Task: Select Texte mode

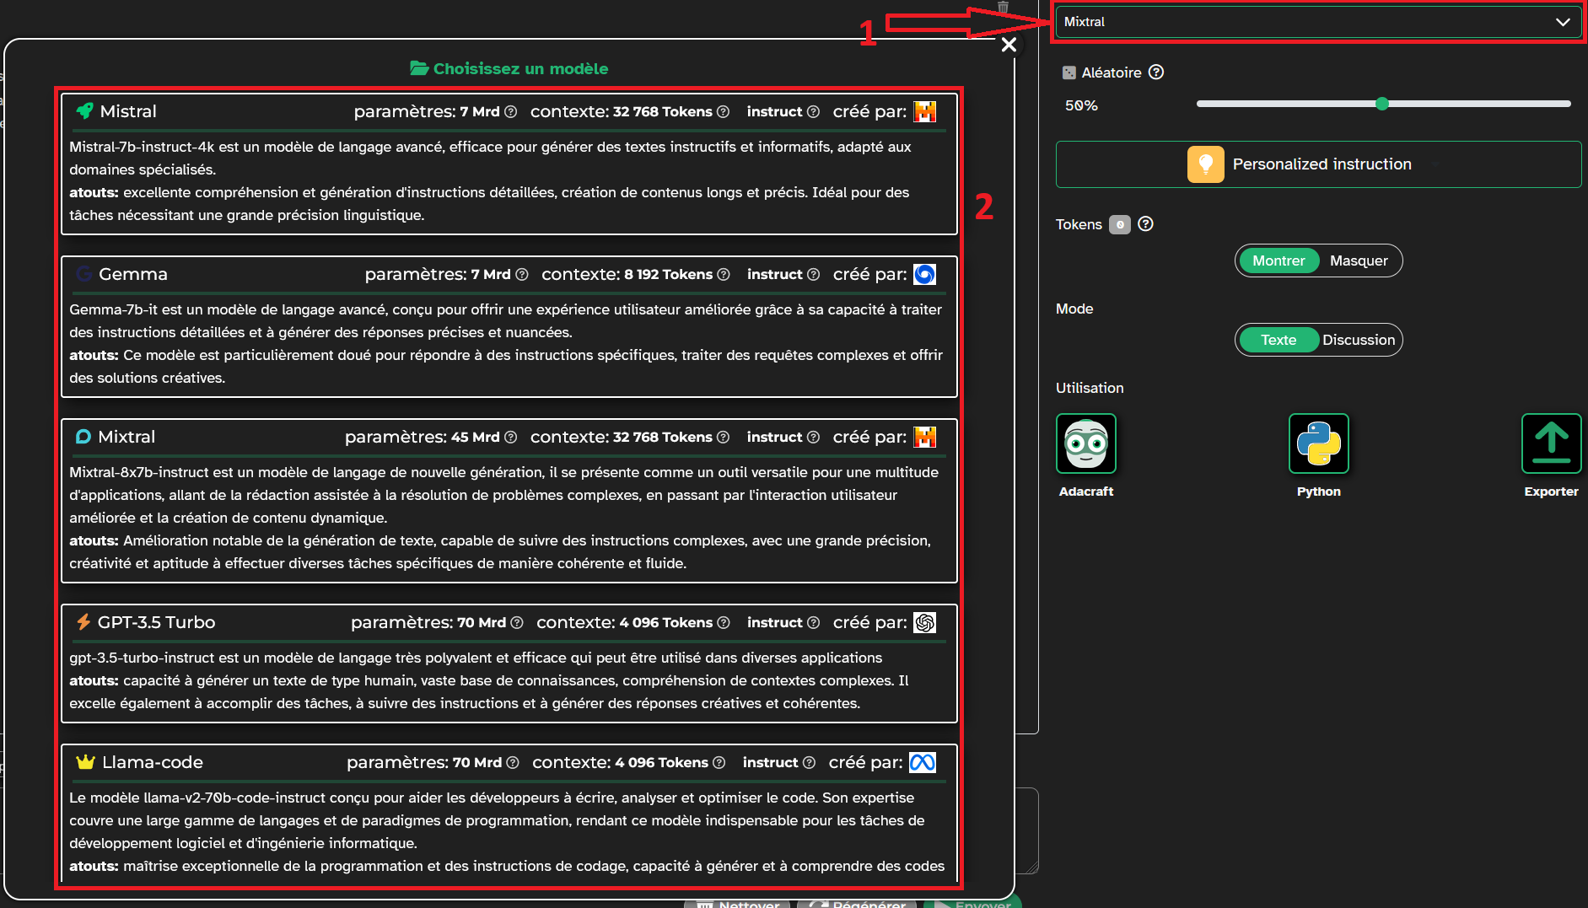Action: pyautogui.click(x=1278, y=340)
